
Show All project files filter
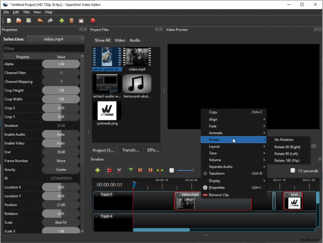click(103, 40)
